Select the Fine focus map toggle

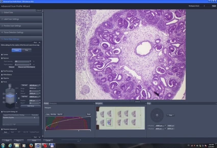click(27, 50)
